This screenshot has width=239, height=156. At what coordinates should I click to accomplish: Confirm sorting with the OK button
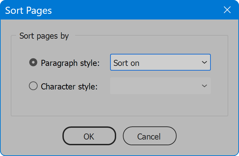point(89,136)
